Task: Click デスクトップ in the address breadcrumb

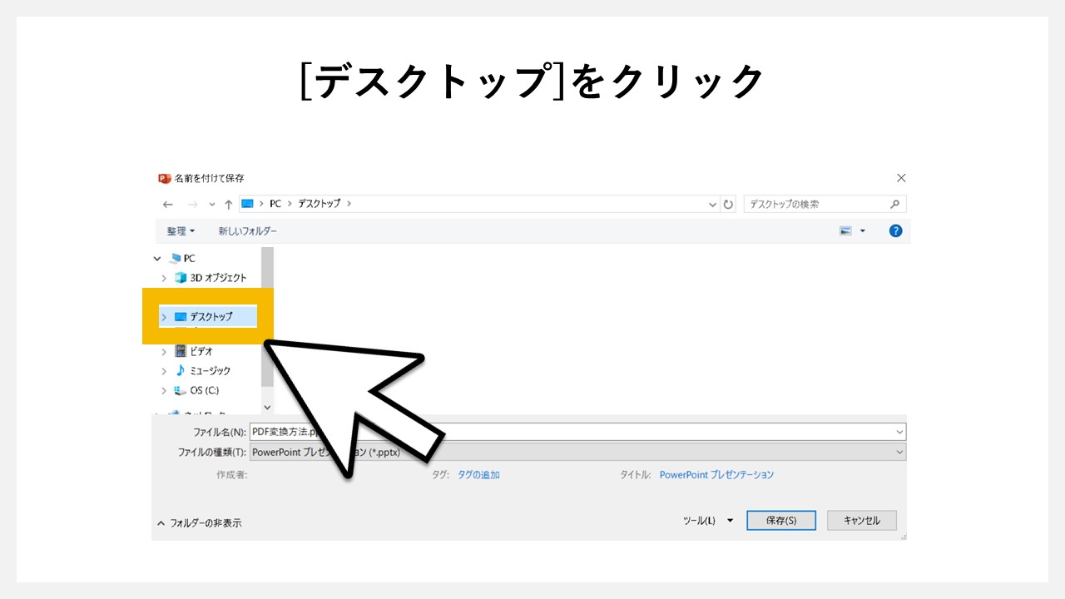Action: (x=320, y=204)
